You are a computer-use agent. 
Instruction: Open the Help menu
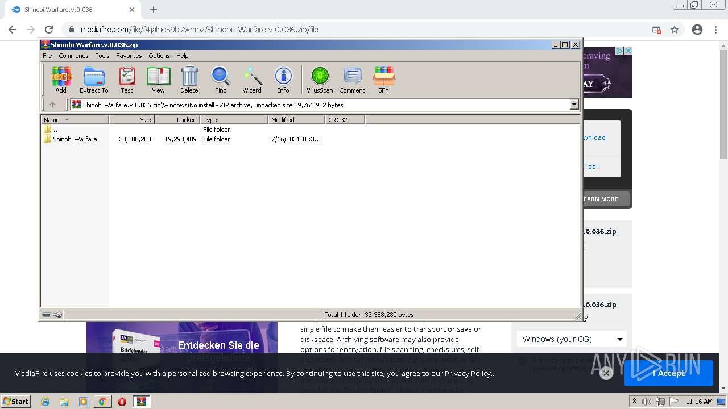(182, 56)
